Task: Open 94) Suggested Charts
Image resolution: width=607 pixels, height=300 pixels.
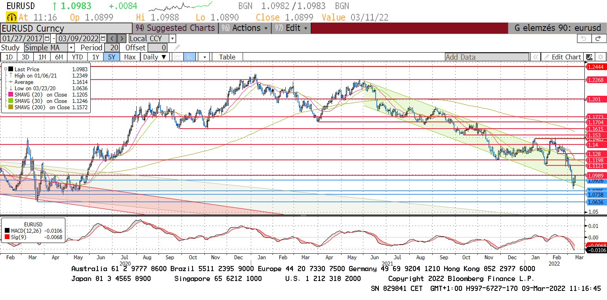Action: click(175, 28)
